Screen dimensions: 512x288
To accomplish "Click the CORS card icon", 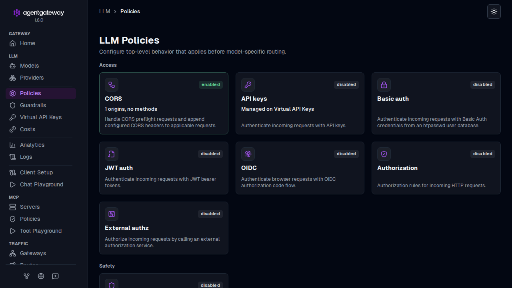I will coord(112,85).
